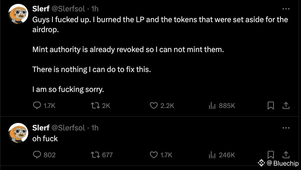Share the 'oh fuck' tweet

(x=286, y=154)
